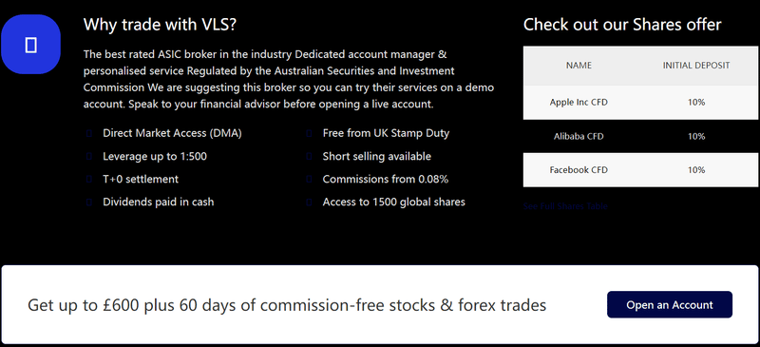The height and width of the screenshot is (347, 760).
Task: Click the Check out our Shares offer heading
Action: pyautogui.click(x=622, y=25)
